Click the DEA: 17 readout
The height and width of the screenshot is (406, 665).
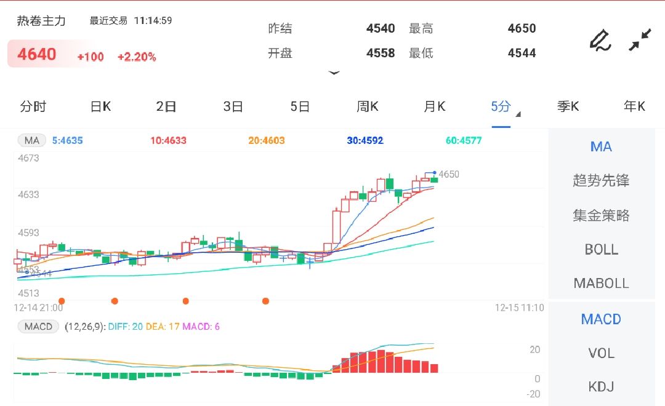click(x=163, y=326)
